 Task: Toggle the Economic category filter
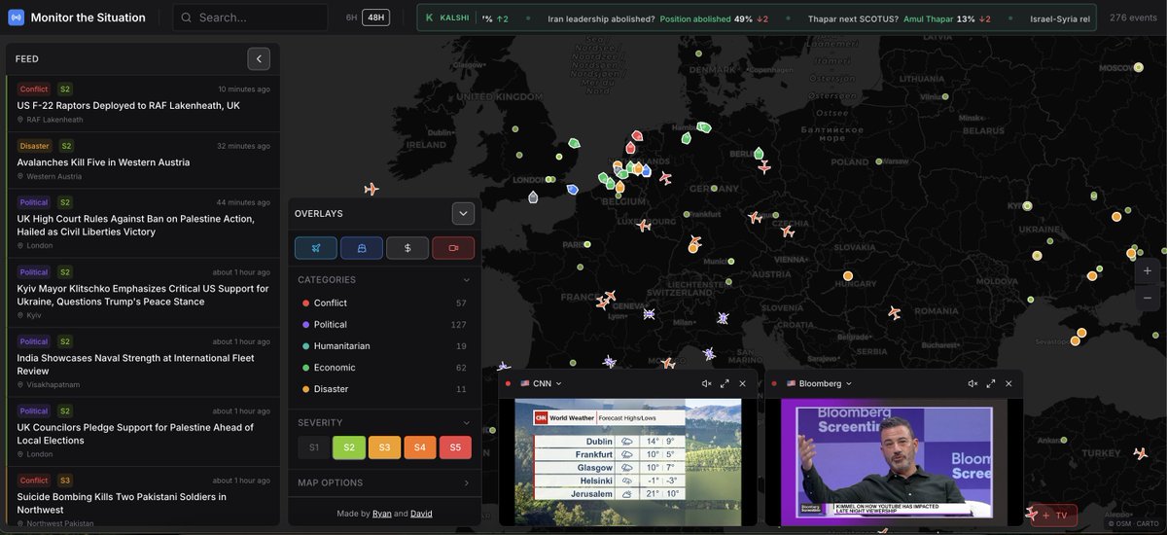[383, 367]
